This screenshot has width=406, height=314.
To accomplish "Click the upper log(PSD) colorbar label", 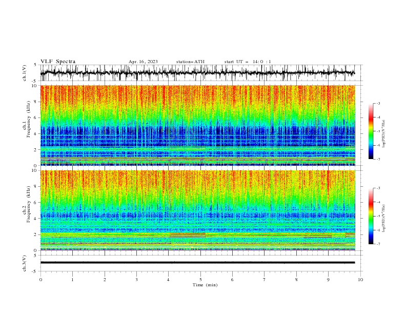I will pyautogui.click(x=383, y=134).
